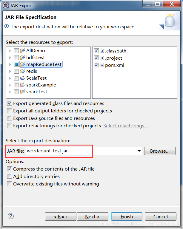Open help via the question mark icon
The height and width of the screenshot is (229, 183).
11,216
